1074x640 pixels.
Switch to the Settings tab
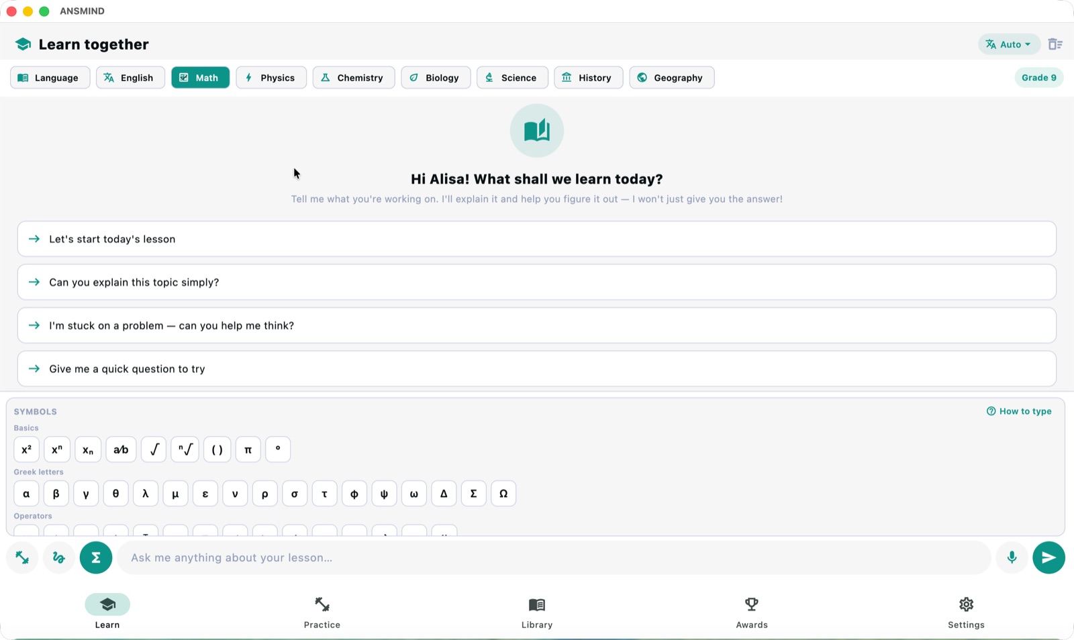967,612
